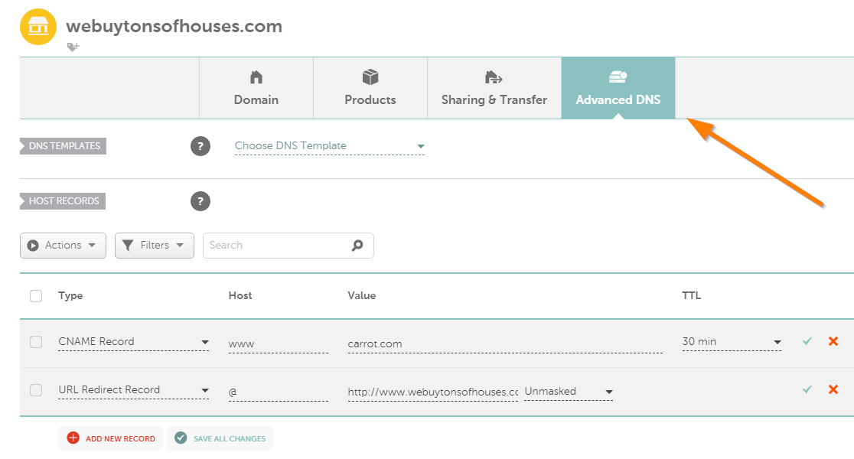Image resolution: width=854 pixels, height=459 pixels.
Task: Click the Type column header
Action: [x=71, y=295]
